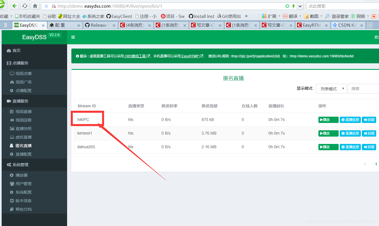Play the hikIPC stream
This screenshot has height=226, width=379.
pos(325,120)
